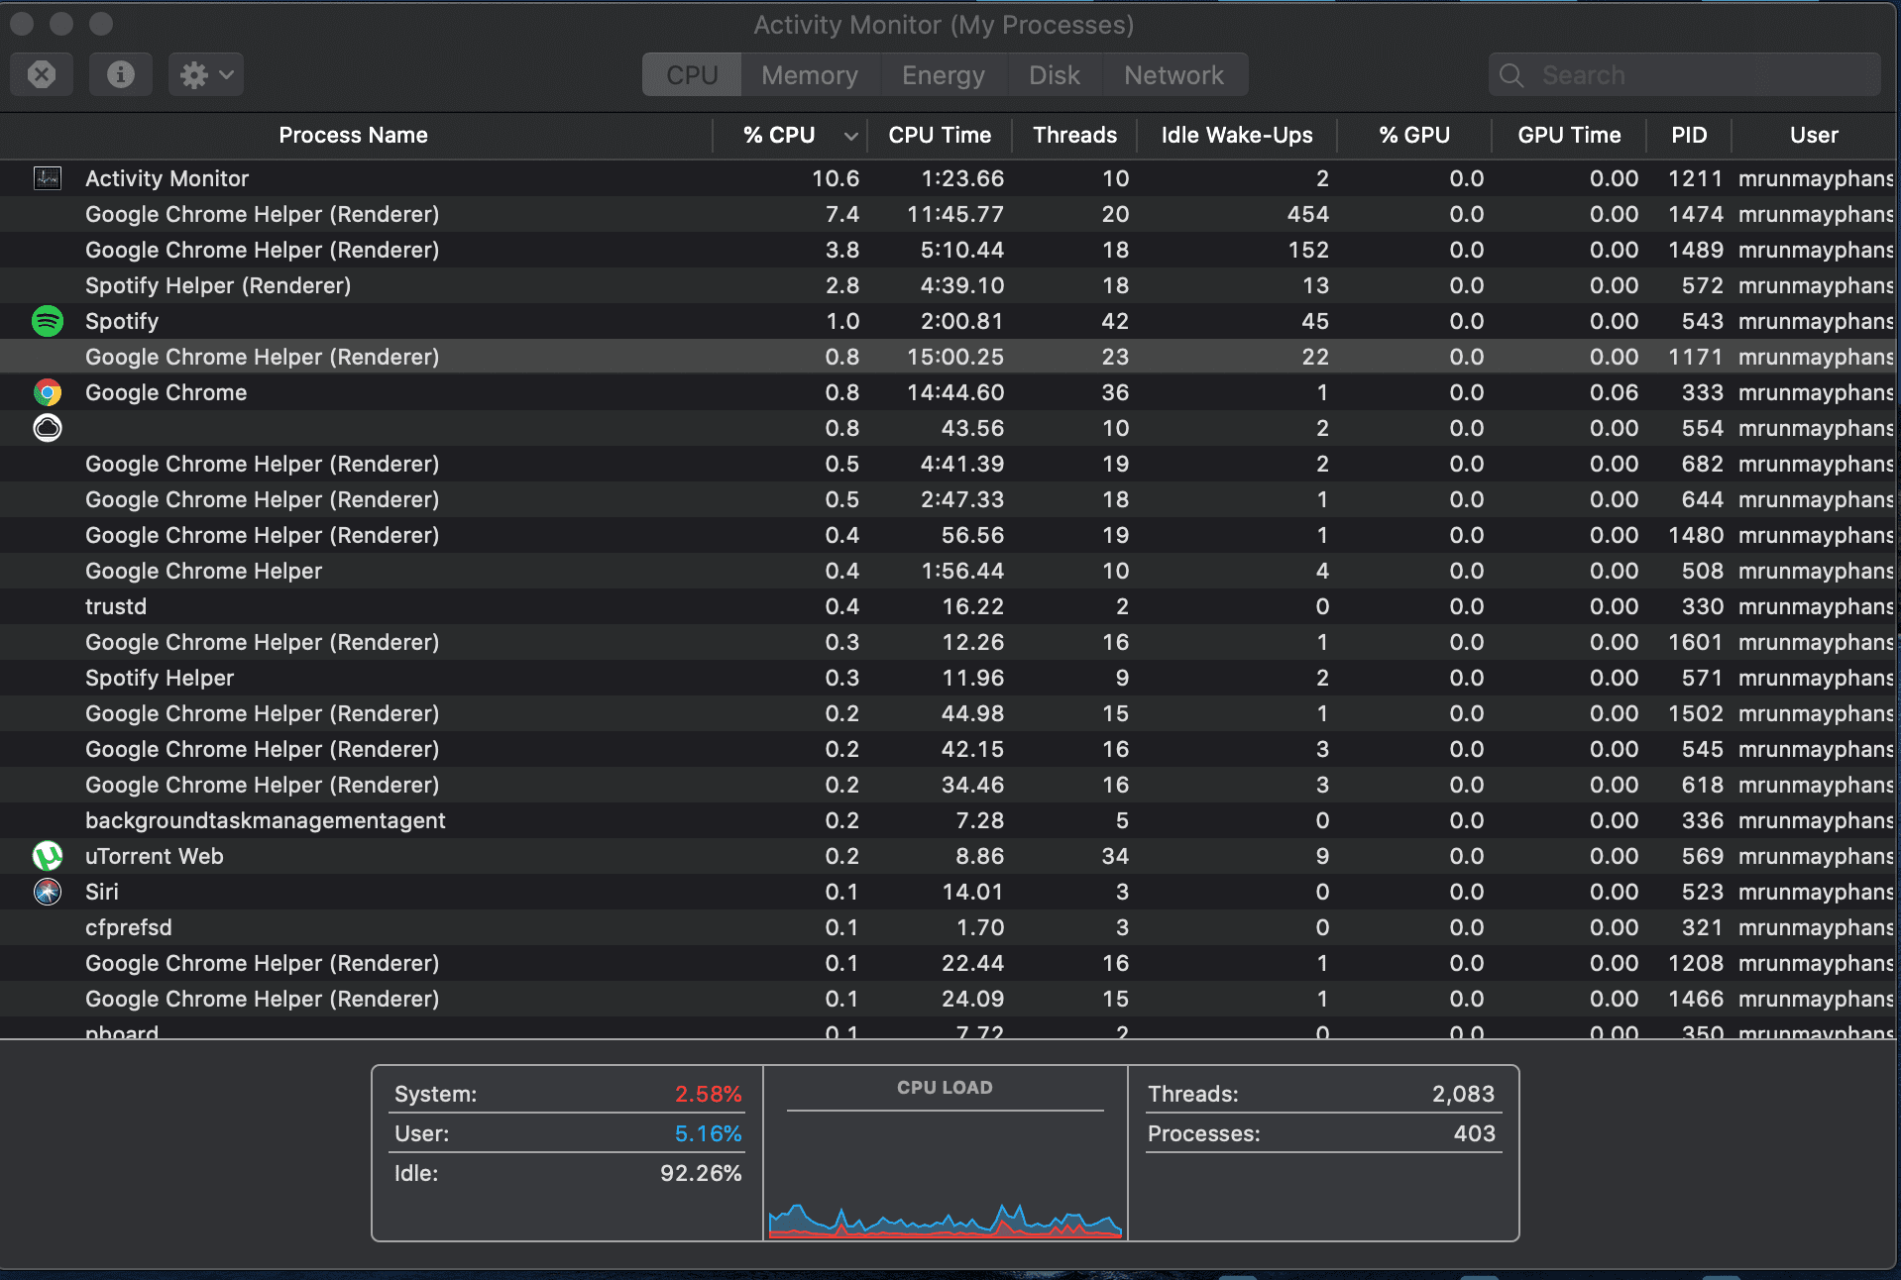Go to the Network tab
Image resolution: width=1901 pixels, height=1280 pixels.
pyautogui.click(x=1174, y=75)
